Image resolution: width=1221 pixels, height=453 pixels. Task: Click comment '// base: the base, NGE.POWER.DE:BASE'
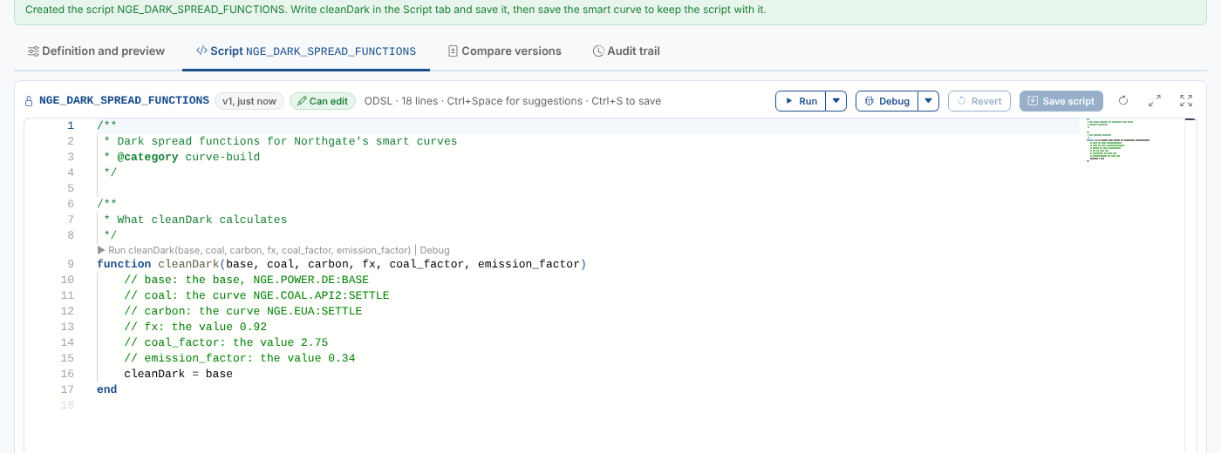246,280
